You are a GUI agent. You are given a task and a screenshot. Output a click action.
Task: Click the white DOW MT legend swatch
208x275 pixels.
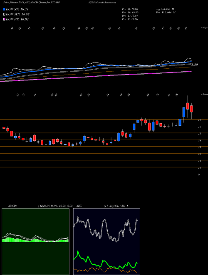coord(5,15)
